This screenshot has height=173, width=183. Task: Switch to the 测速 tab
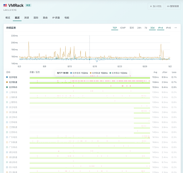pos(26,18)
